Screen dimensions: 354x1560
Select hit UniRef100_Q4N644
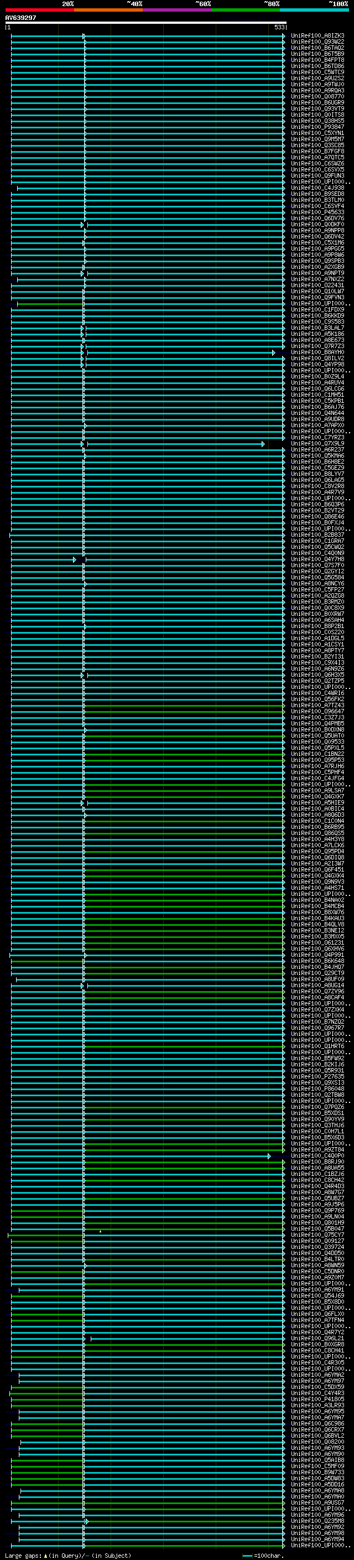tap(317, 413)
